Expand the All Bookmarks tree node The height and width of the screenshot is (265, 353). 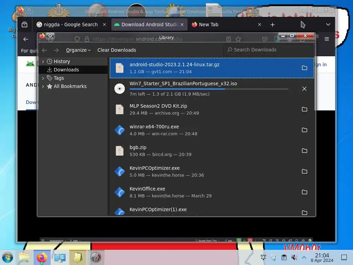pos(43,86)
